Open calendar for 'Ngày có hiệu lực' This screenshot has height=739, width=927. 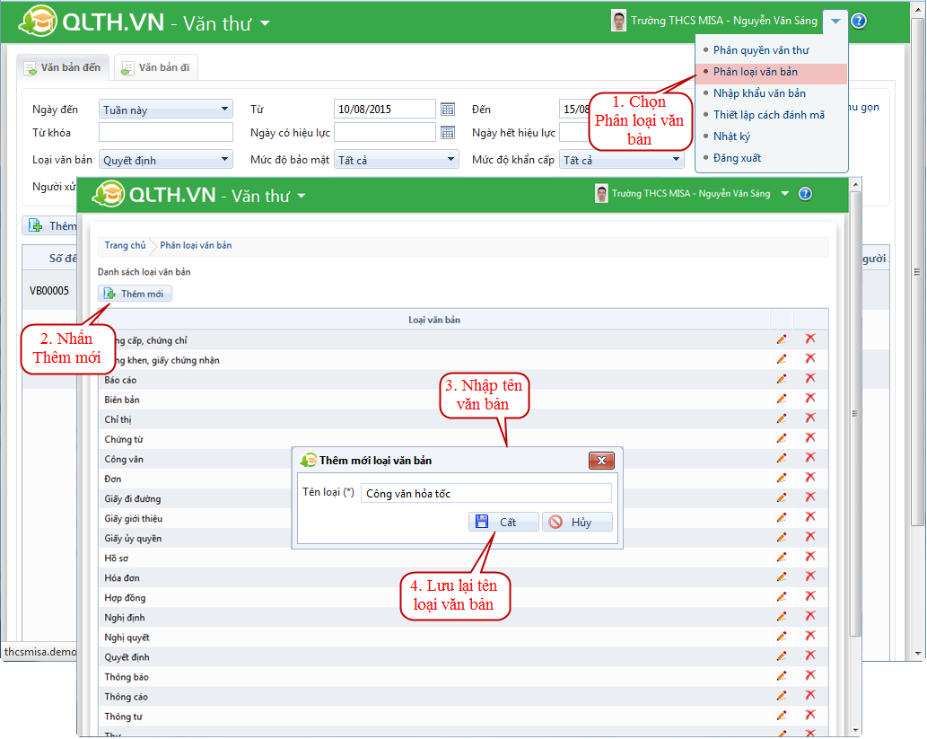pos(448,133)
